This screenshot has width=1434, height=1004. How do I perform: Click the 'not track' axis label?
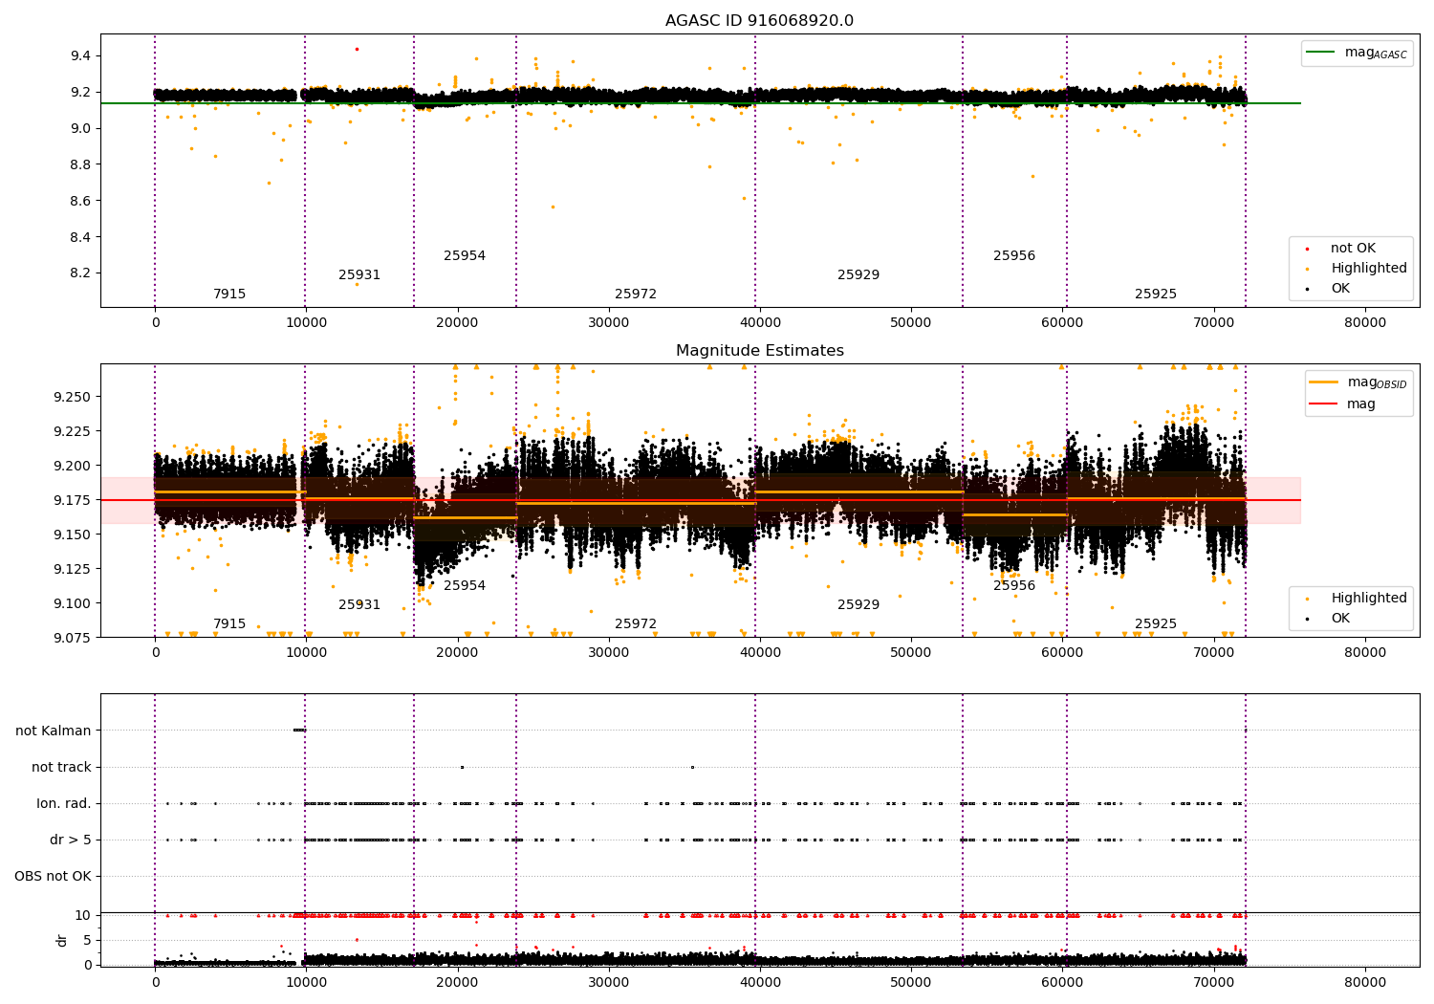pyautogui.click(x=61, y=767)
